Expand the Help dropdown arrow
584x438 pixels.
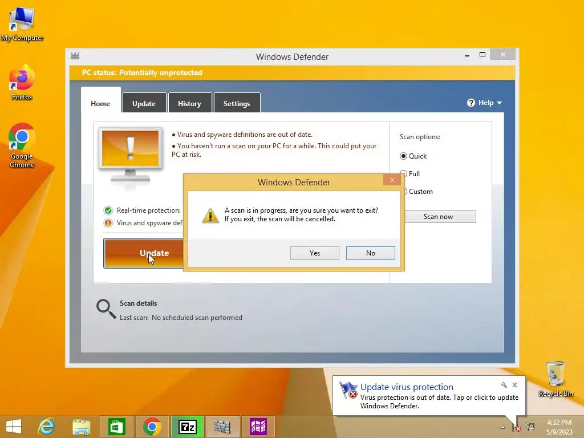(500, 103)
